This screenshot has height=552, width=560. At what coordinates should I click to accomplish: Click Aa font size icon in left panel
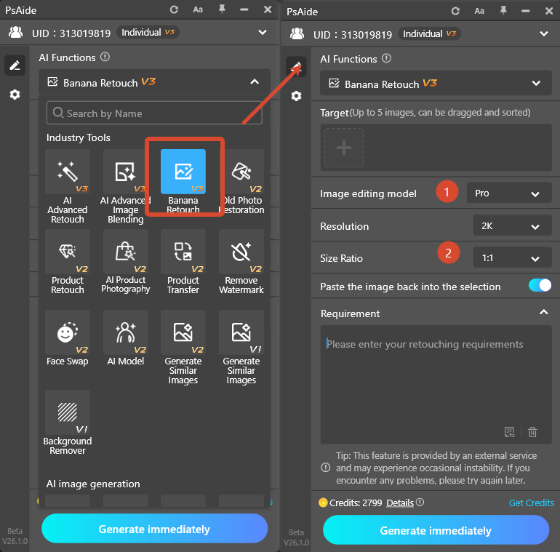coord(198,9)
